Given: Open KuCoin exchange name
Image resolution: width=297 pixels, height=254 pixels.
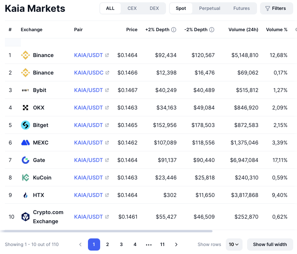Looking at the screenshot, I should [42, 178].
